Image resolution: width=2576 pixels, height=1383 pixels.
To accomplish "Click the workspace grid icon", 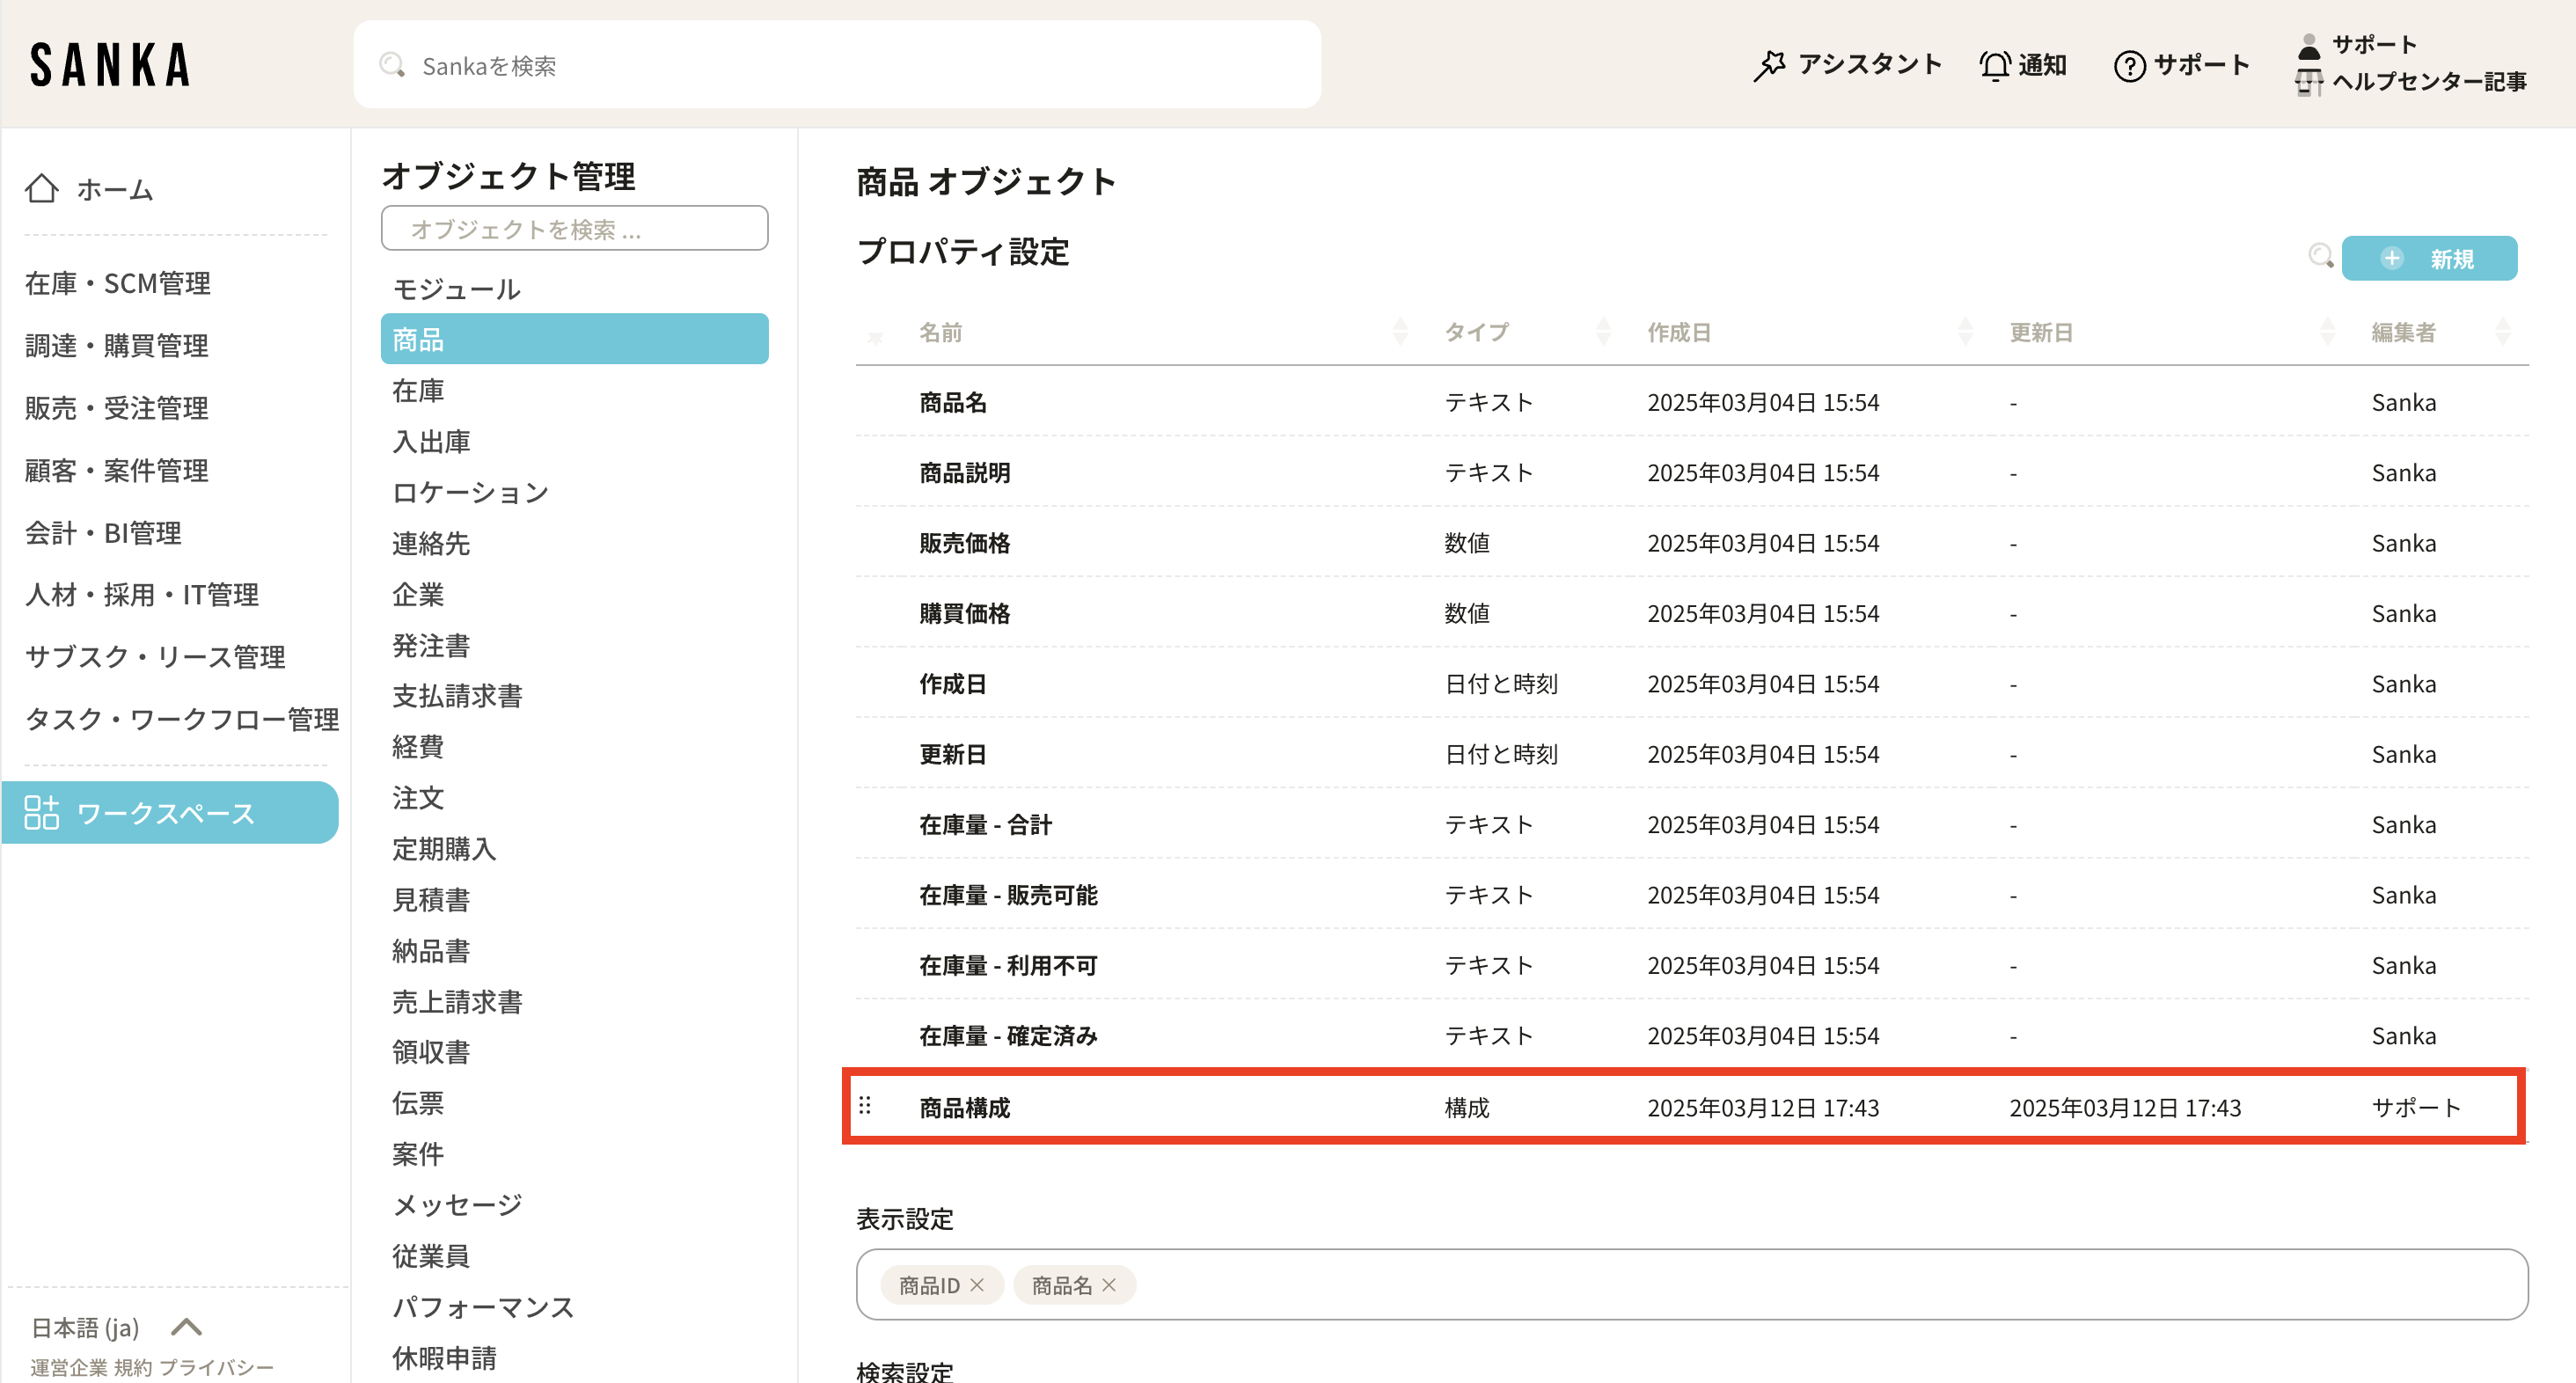I will (x=42, y=812).
